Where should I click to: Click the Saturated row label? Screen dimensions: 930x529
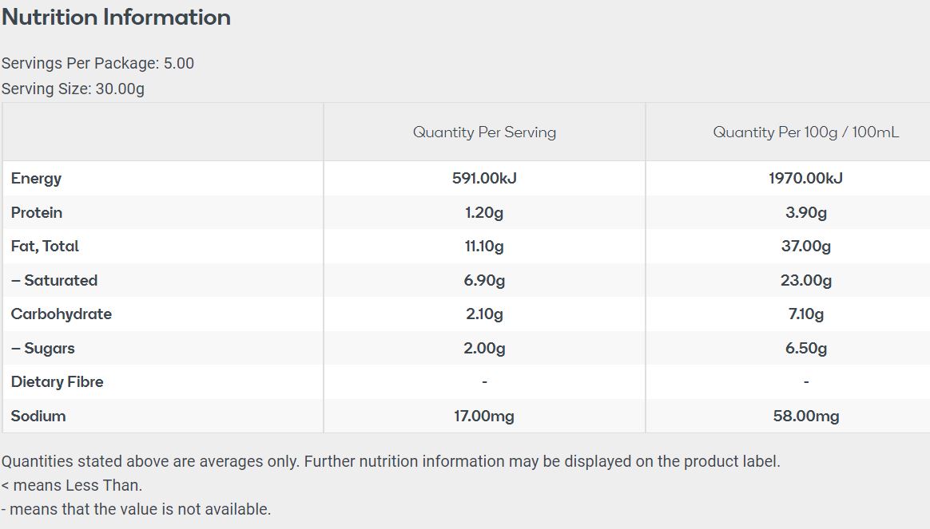[x=54, y=281]
